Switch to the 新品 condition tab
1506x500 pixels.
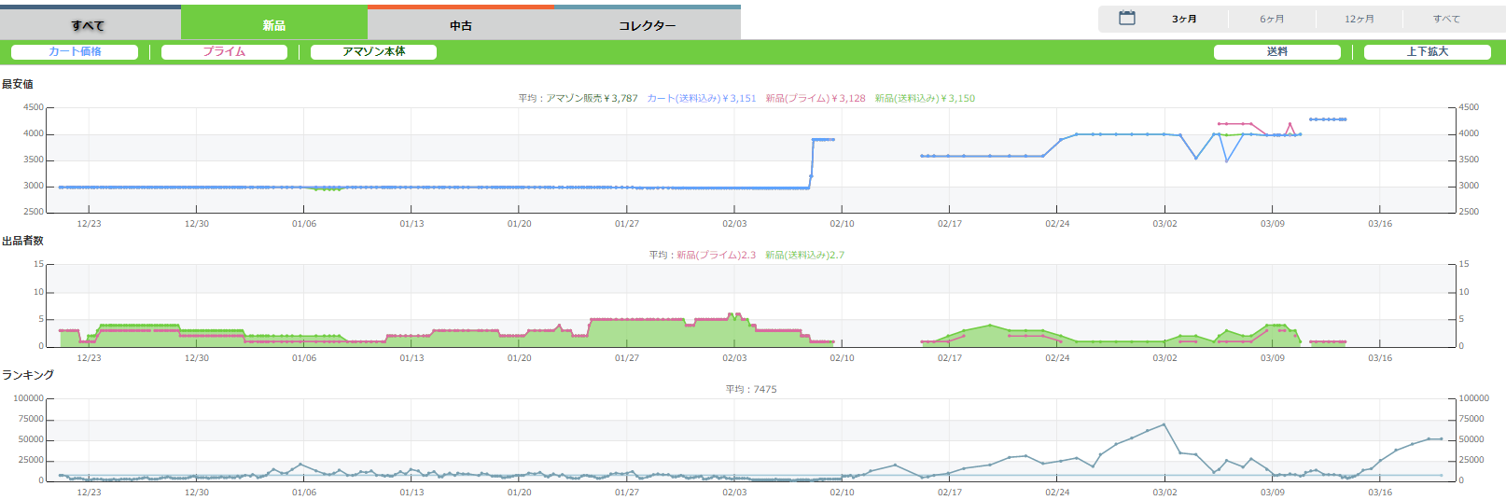(x=273, y=25)
